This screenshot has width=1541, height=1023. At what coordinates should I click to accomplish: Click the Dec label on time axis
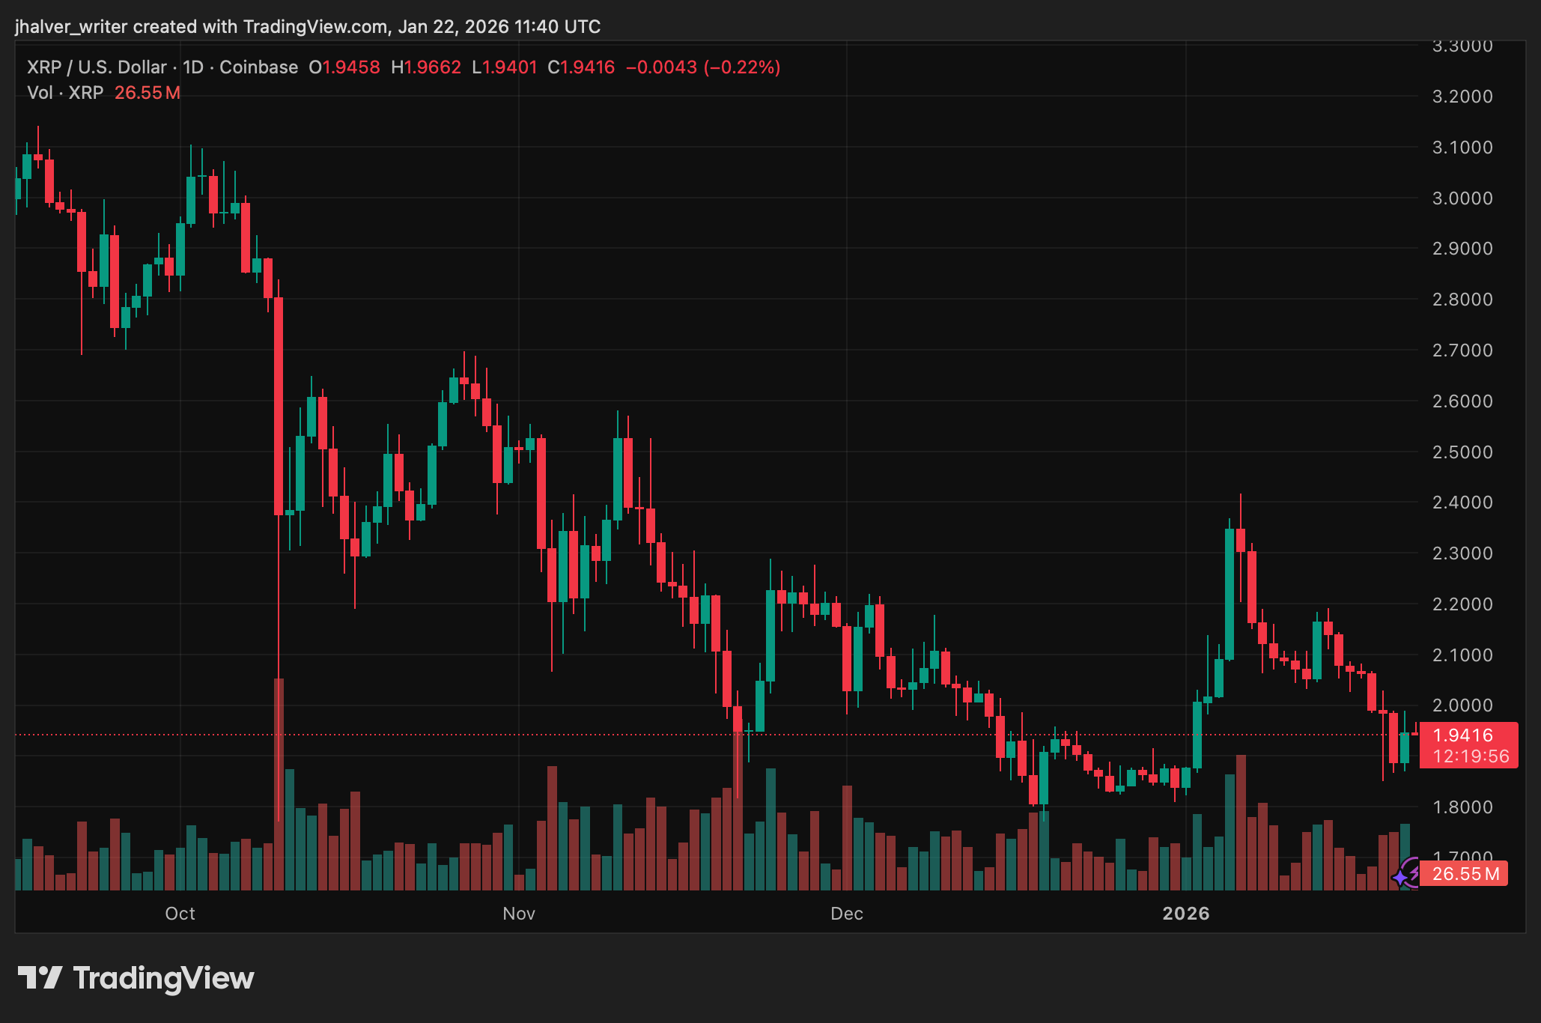click(847, 914)
